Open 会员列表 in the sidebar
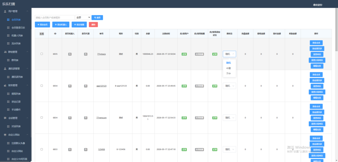 (x=16, y=19)
